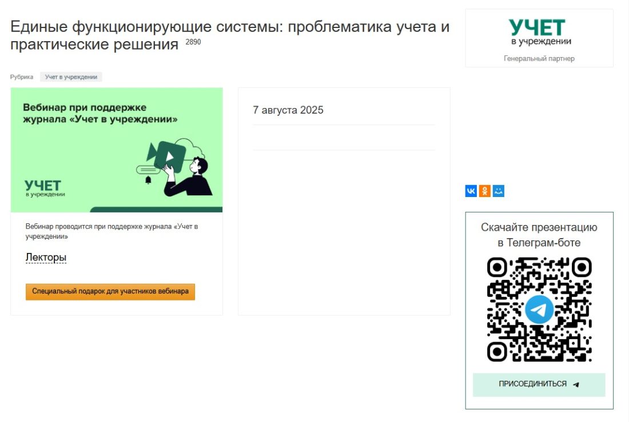The height and width of the screenshot is (422, 629).
Task: Click the УЧЕТ logo in green banner
Action: pyautogui.click(x=44, y=188)
